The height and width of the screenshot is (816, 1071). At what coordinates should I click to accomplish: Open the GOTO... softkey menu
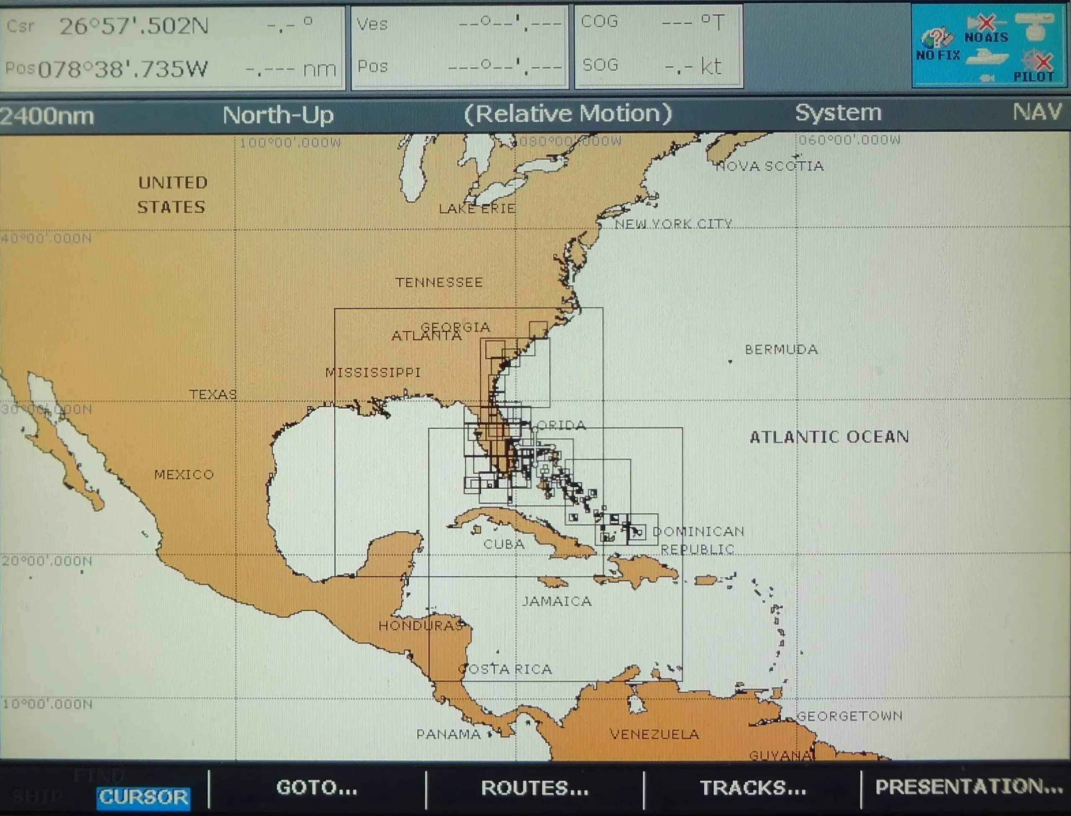pyautogui.click(x=317, y=787)
